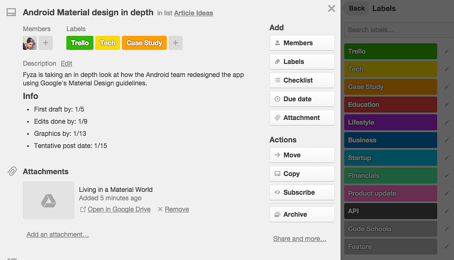The width and height of the screenshot is (454, 260).
Task: Select the green Financials label
Action: click(x=390, y=175)
